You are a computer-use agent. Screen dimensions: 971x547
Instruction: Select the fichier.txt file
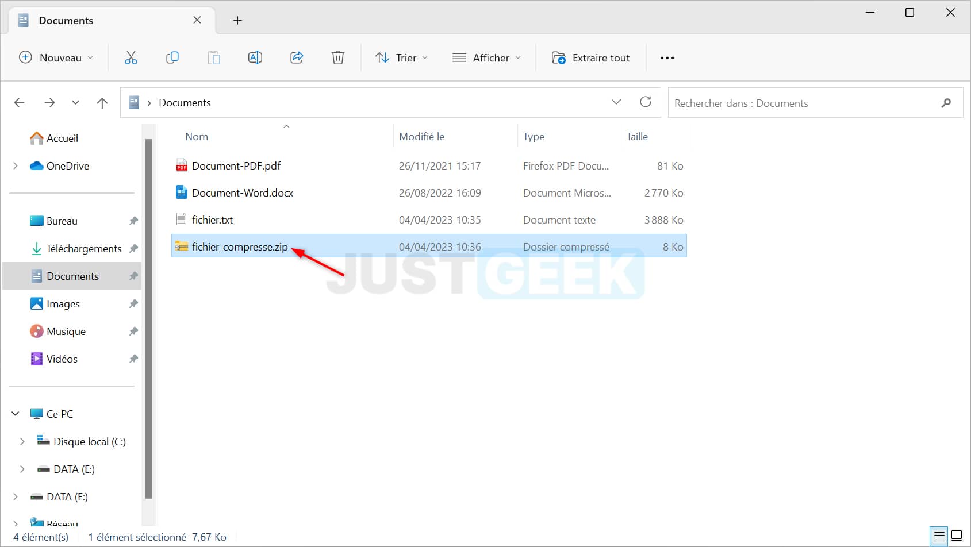tap(212, 219)
